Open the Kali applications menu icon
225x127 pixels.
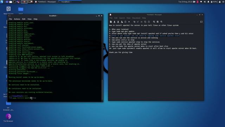pyautogui.click(x=2, y=2)
